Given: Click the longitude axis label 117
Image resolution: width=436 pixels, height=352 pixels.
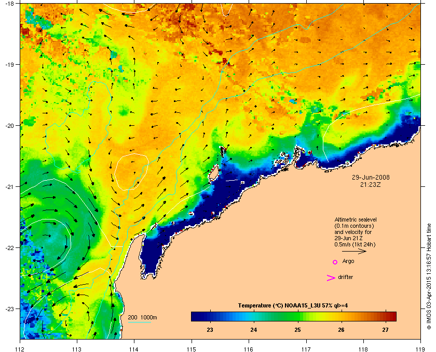Looking at the screenshot, I should point(306,349).
